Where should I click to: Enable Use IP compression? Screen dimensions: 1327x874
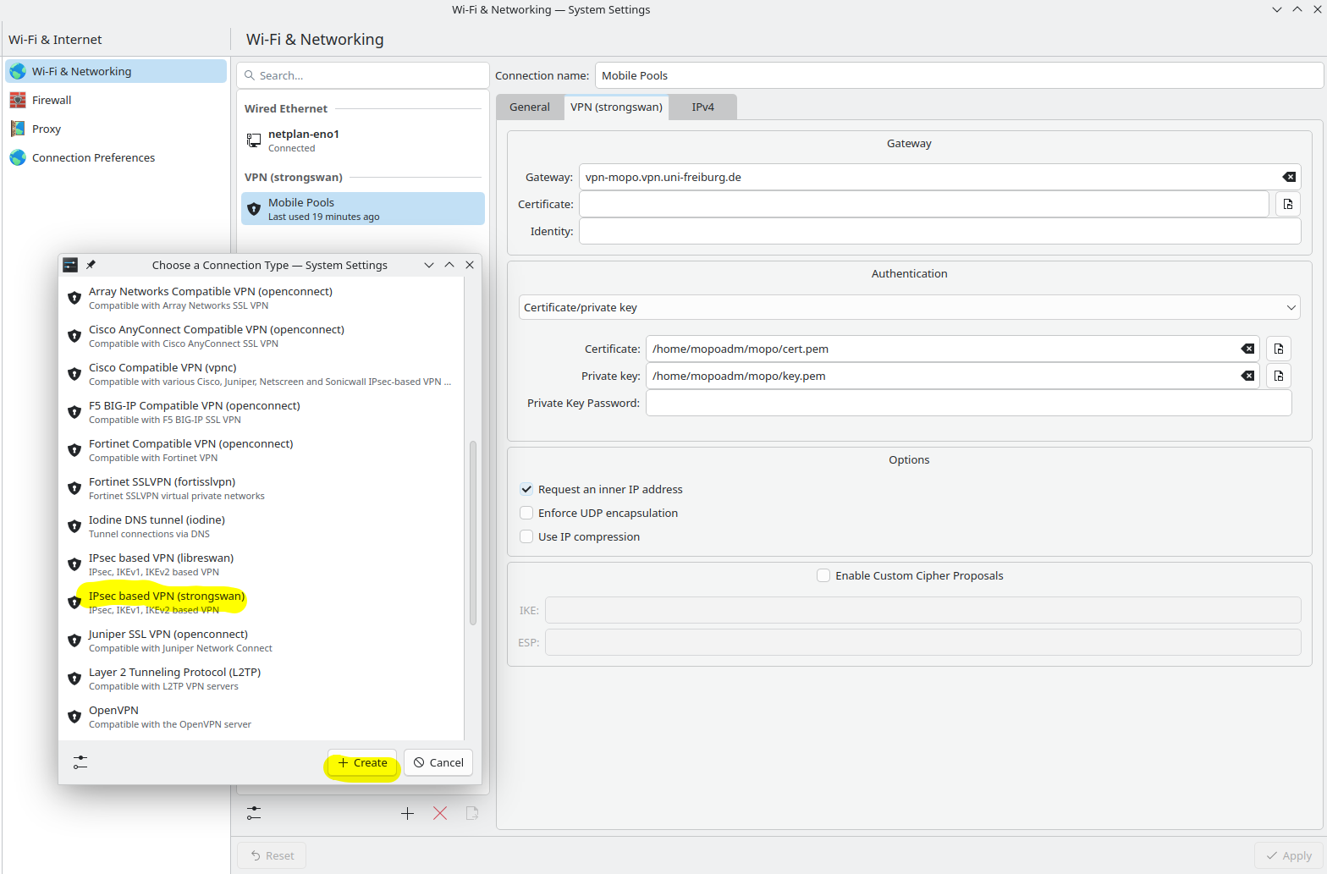(526, 536)
